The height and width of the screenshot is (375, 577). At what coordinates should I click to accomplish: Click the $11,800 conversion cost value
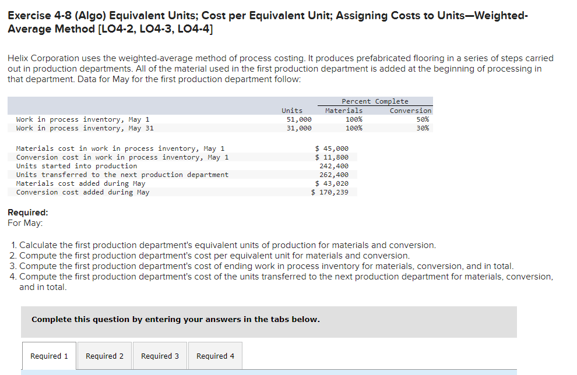(x=331, y=157)
